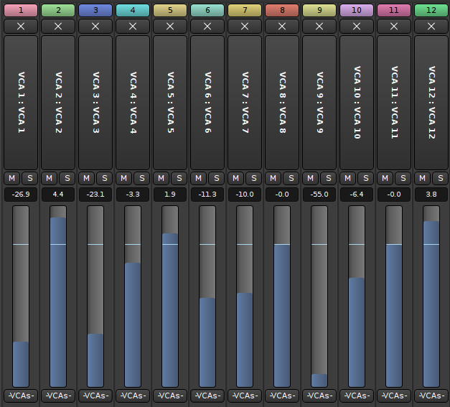
Task: Toggle mute on VCA 8
Action: click(x=273, y=178)
